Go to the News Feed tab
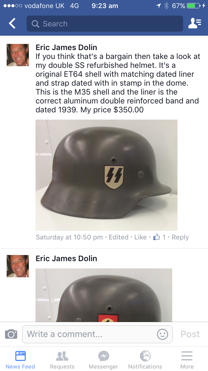Screen dimensions: 208x371 click(20, 359)
